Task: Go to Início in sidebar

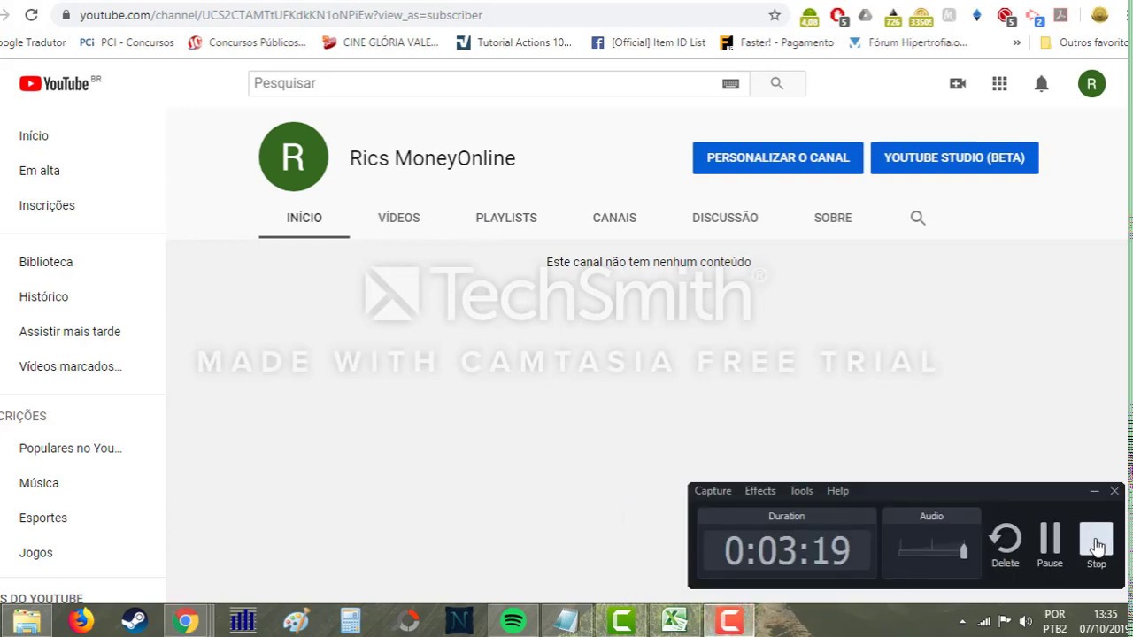Action: pos(34,135)
